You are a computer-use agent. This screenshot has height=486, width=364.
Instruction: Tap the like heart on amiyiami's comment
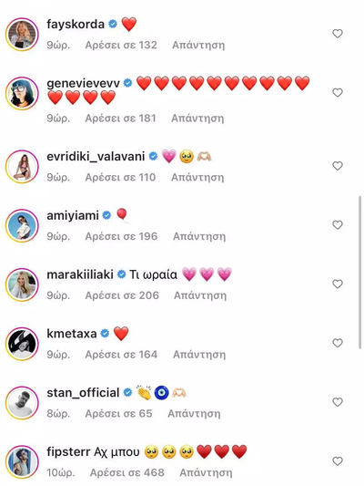click(338, 224)
